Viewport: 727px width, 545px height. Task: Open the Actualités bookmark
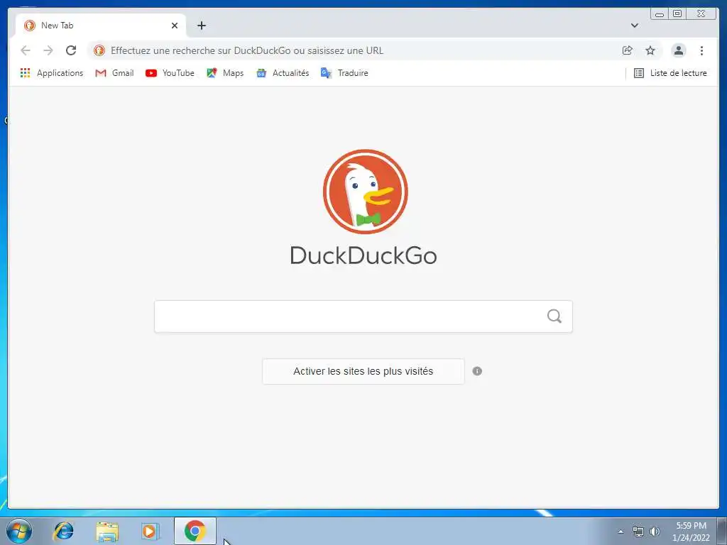point(283,73)
